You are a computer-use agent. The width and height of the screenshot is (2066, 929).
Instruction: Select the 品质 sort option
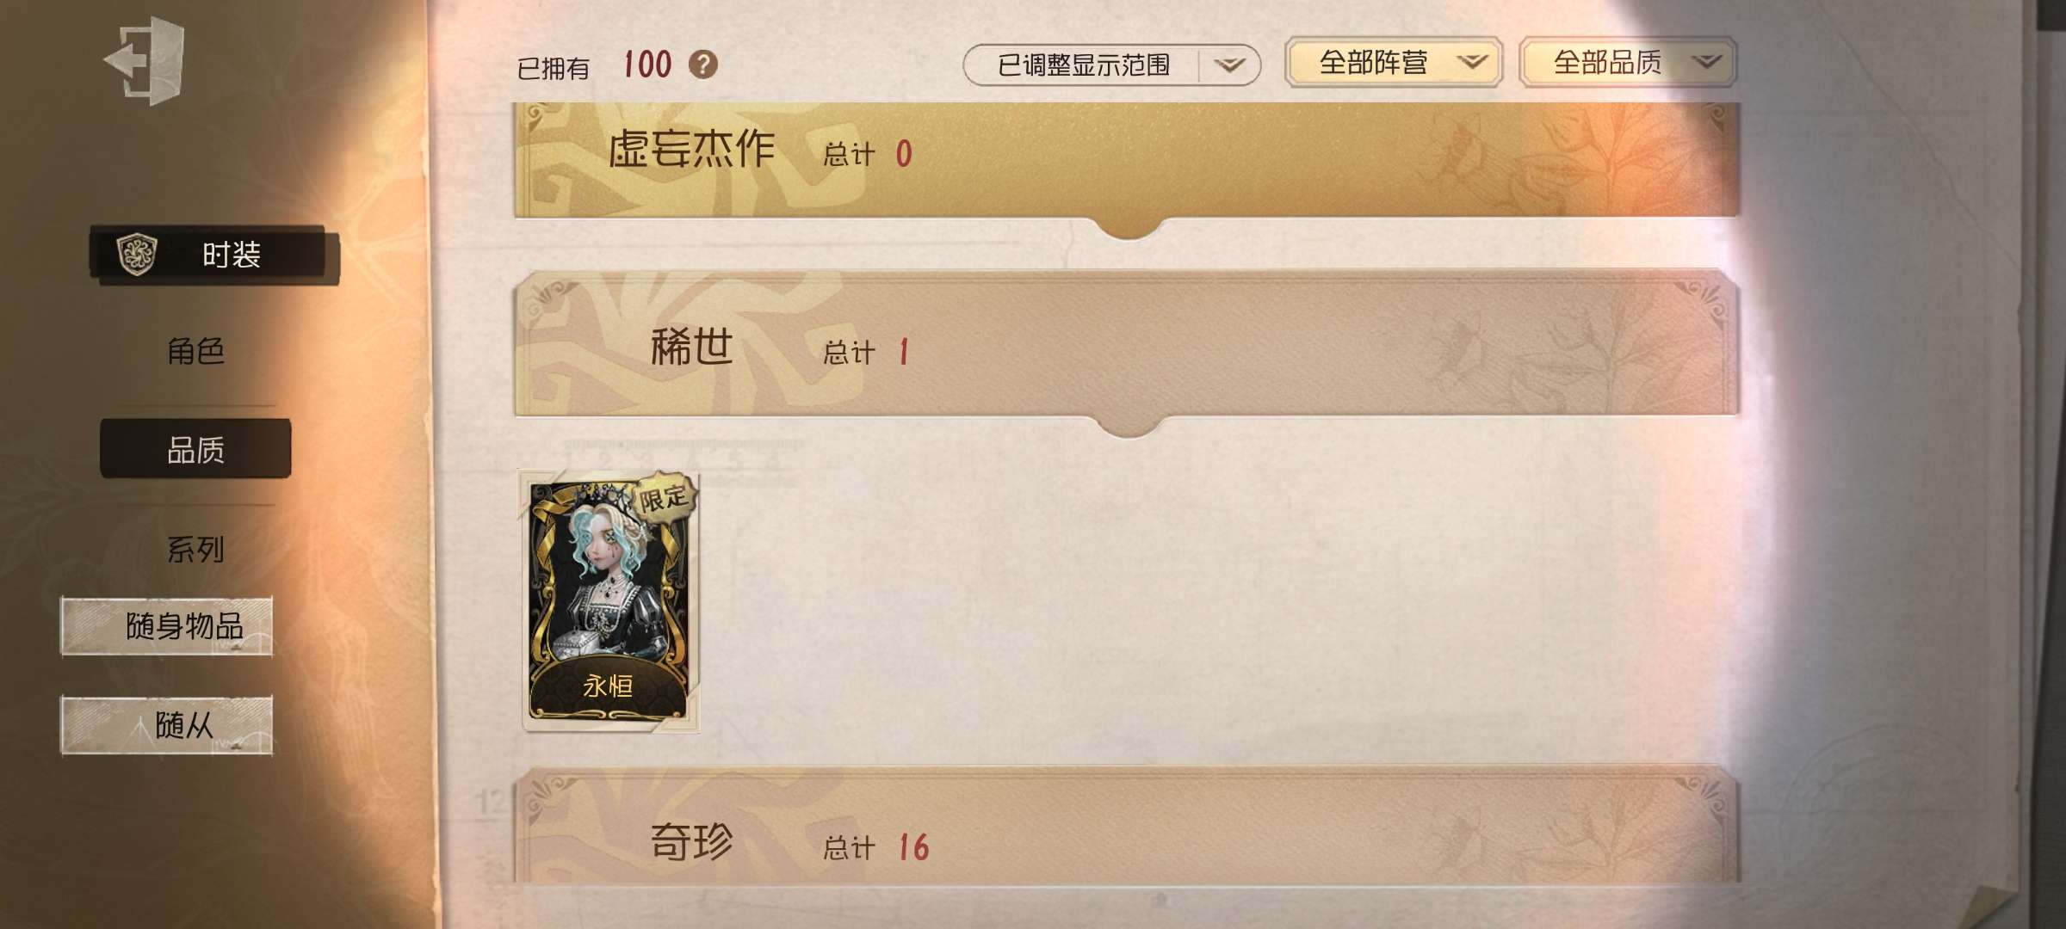tap(195, 449)
